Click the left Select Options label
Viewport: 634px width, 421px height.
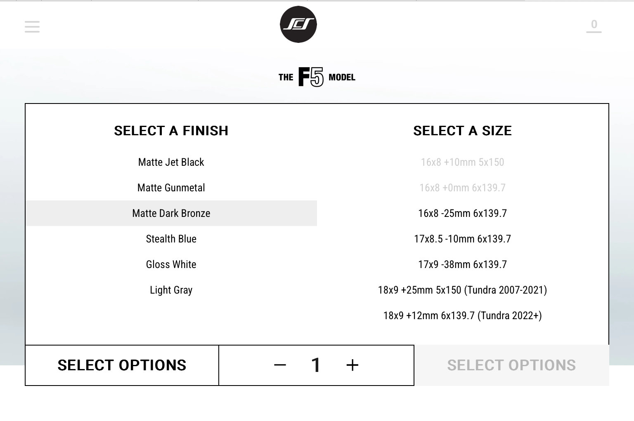122,365
